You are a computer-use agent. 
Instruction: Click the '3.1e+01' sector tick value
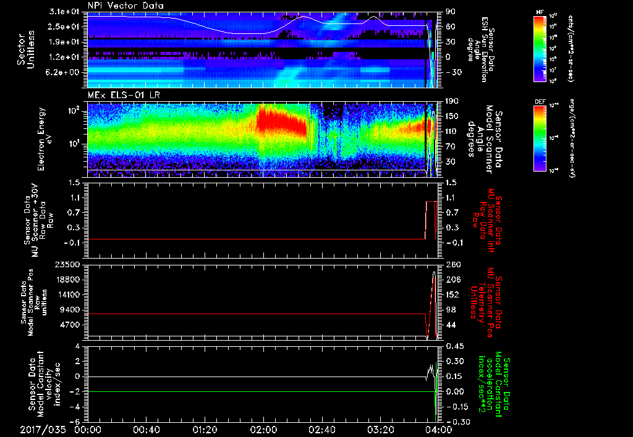point(64,12)
